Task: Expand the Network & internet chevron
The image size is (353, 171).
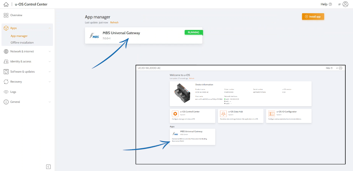Action: pyautogui.click(x=50, y=52)
